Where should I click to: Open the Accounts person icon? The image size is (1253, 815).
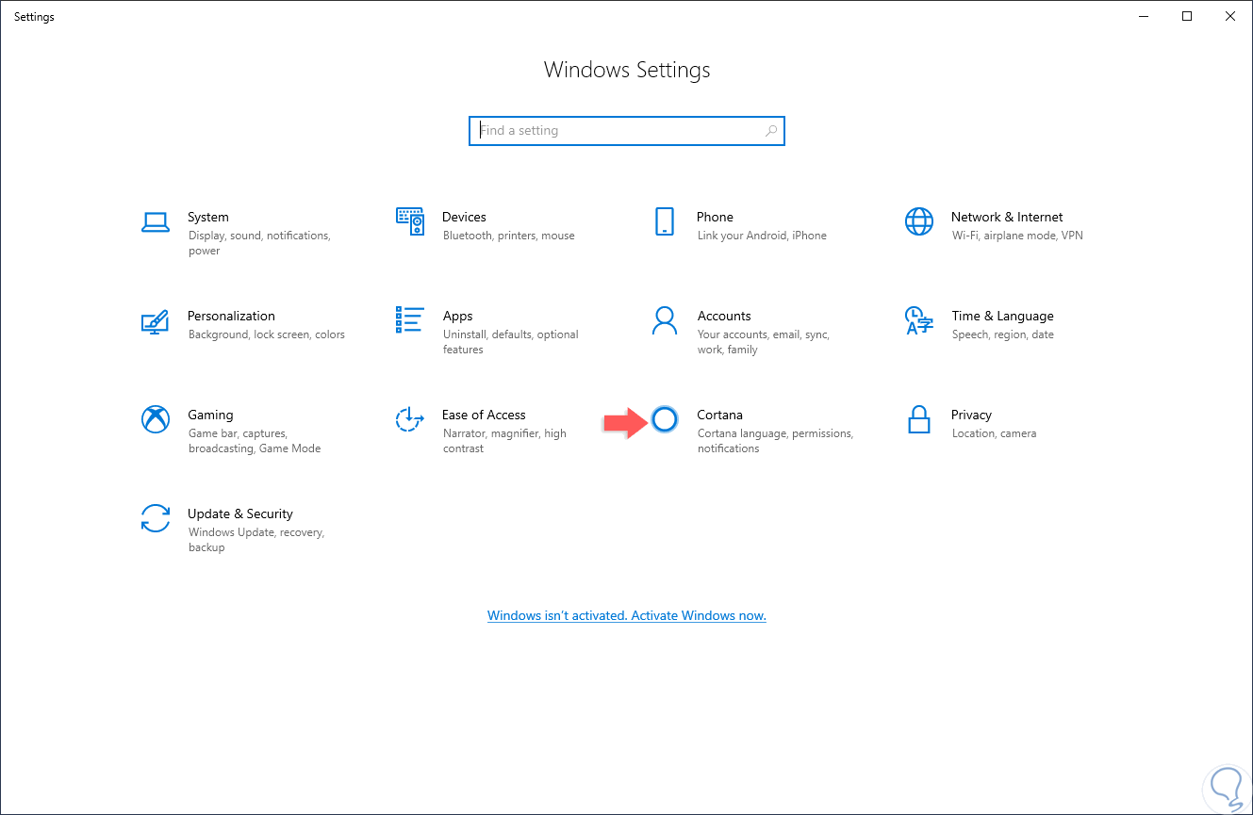pos(664,320)
